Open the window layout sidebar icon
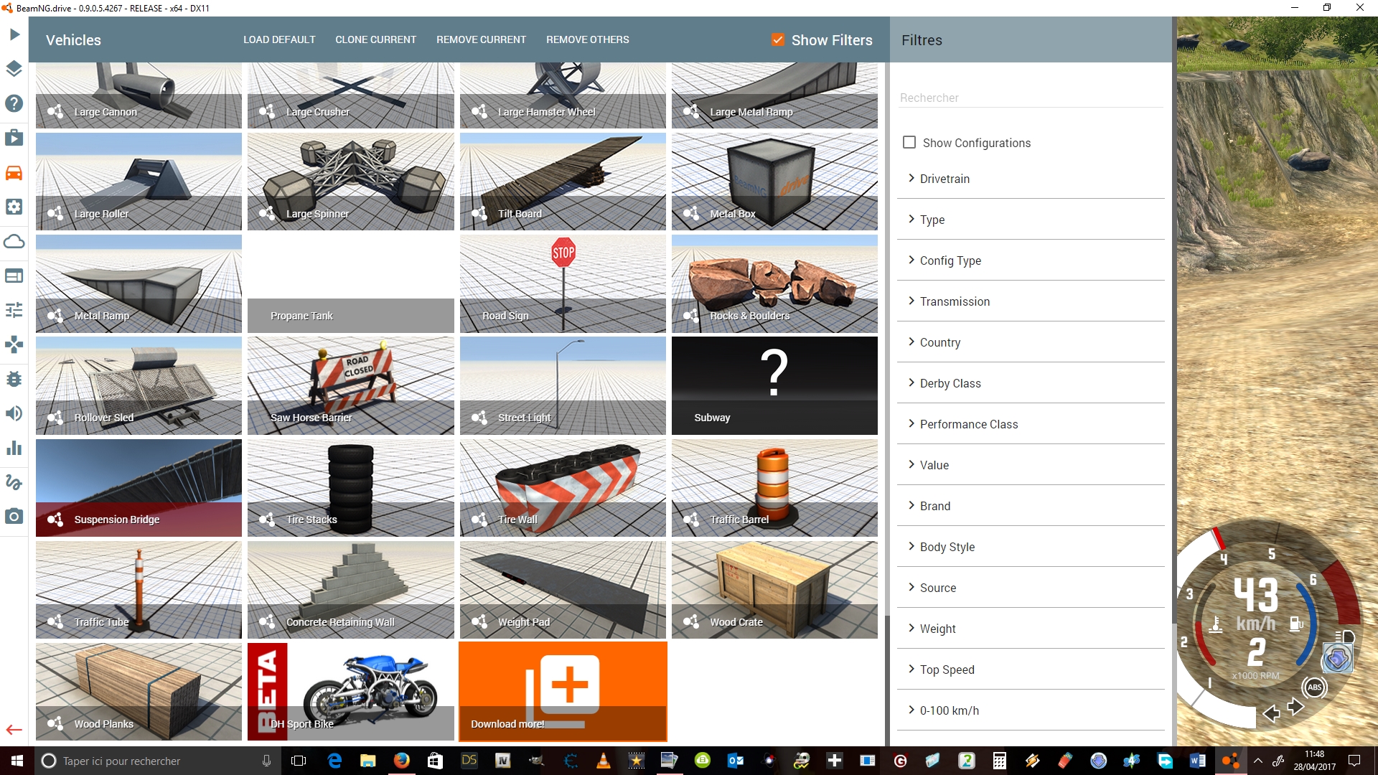 coord(14,276)
